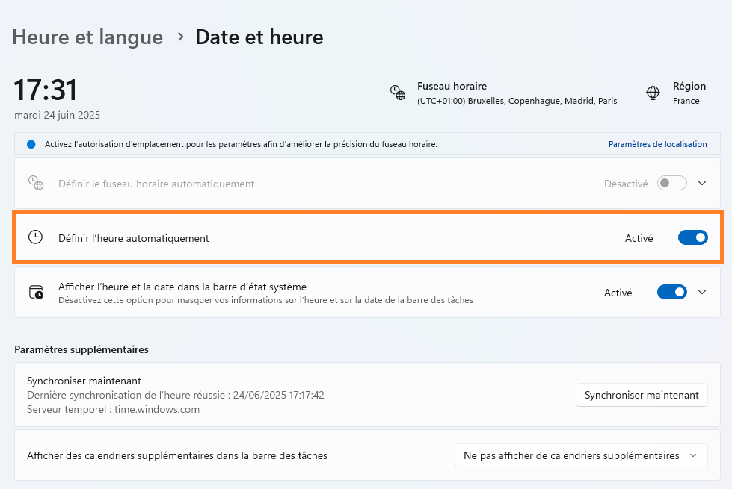The width and height of the screenshot is (732, 489).
Task: Expand the Afficher l'heure et la date row
Action: click(702, 293)
